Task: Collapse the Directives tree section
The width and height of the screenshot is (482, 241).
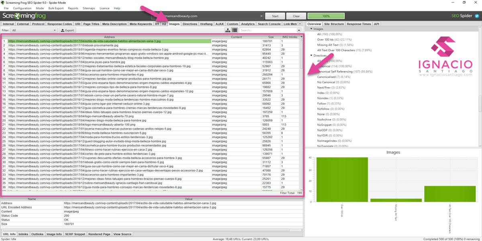Action: [x=310, y=55]
